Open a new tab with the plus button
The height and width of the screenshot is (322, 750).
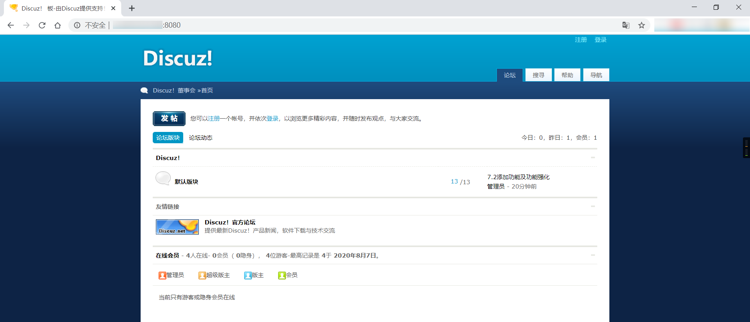point(132,8)
